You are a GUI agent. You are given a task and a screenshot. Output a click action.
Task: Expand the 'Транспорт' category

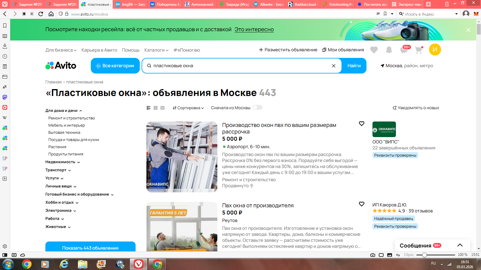[x=58, y=170]
